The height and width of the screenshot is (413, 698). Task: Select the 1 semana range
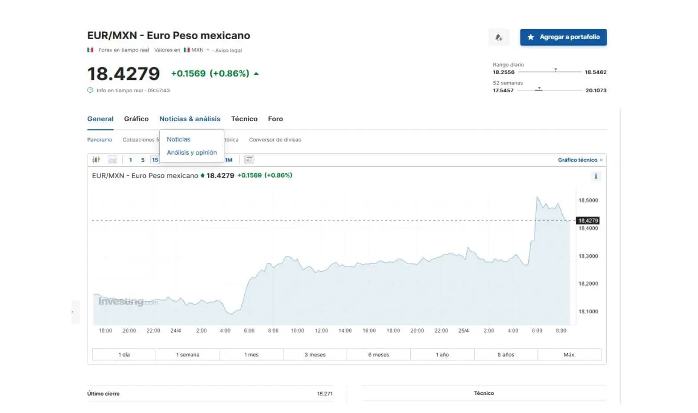188,354
